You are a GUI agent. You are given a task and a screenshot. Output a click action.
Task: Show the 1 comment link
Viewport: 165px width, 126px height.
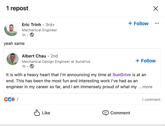click(x=151, y=100)
